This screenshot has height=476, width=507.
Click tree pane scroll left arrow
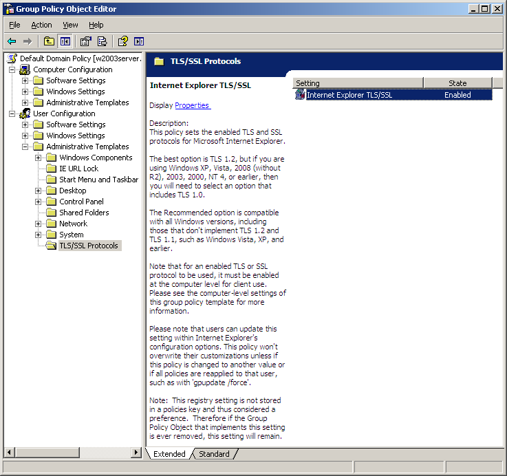9,452
